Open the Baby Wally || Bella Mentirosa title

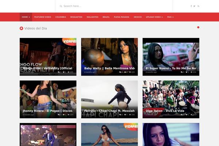pyautogui.click(x=109, y=68)
